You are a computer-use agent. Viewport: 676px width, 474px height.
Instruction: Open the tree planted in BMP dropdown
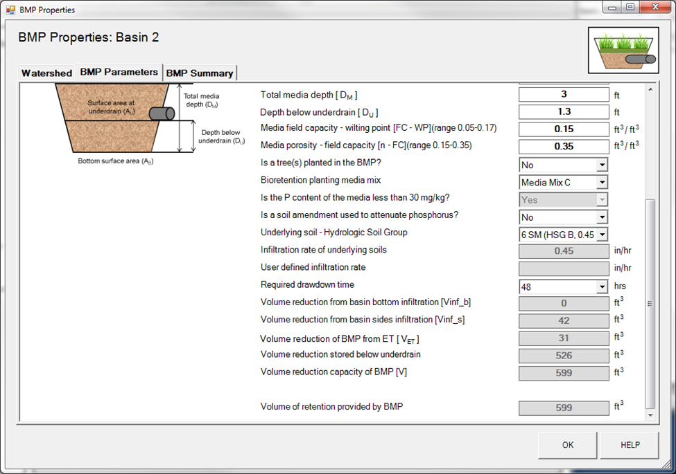point(601,165)
